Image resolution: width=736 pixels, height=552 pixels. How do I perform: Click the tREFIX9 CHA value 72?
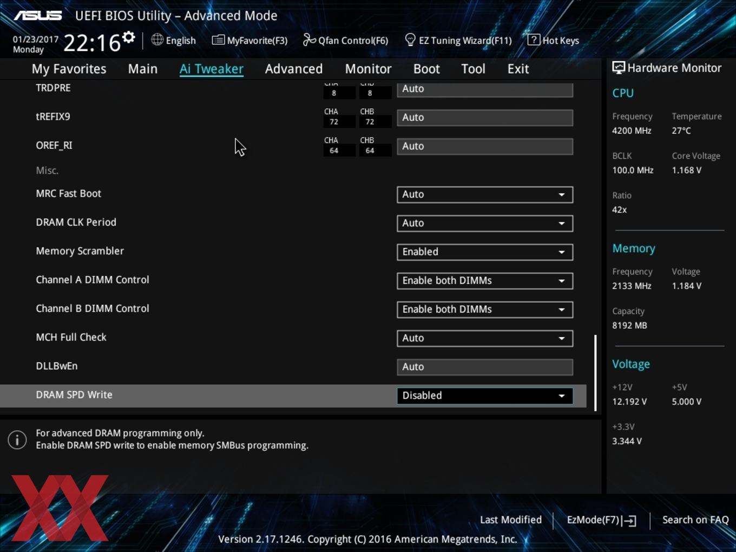pyautogui.click(x=334, y=122)
